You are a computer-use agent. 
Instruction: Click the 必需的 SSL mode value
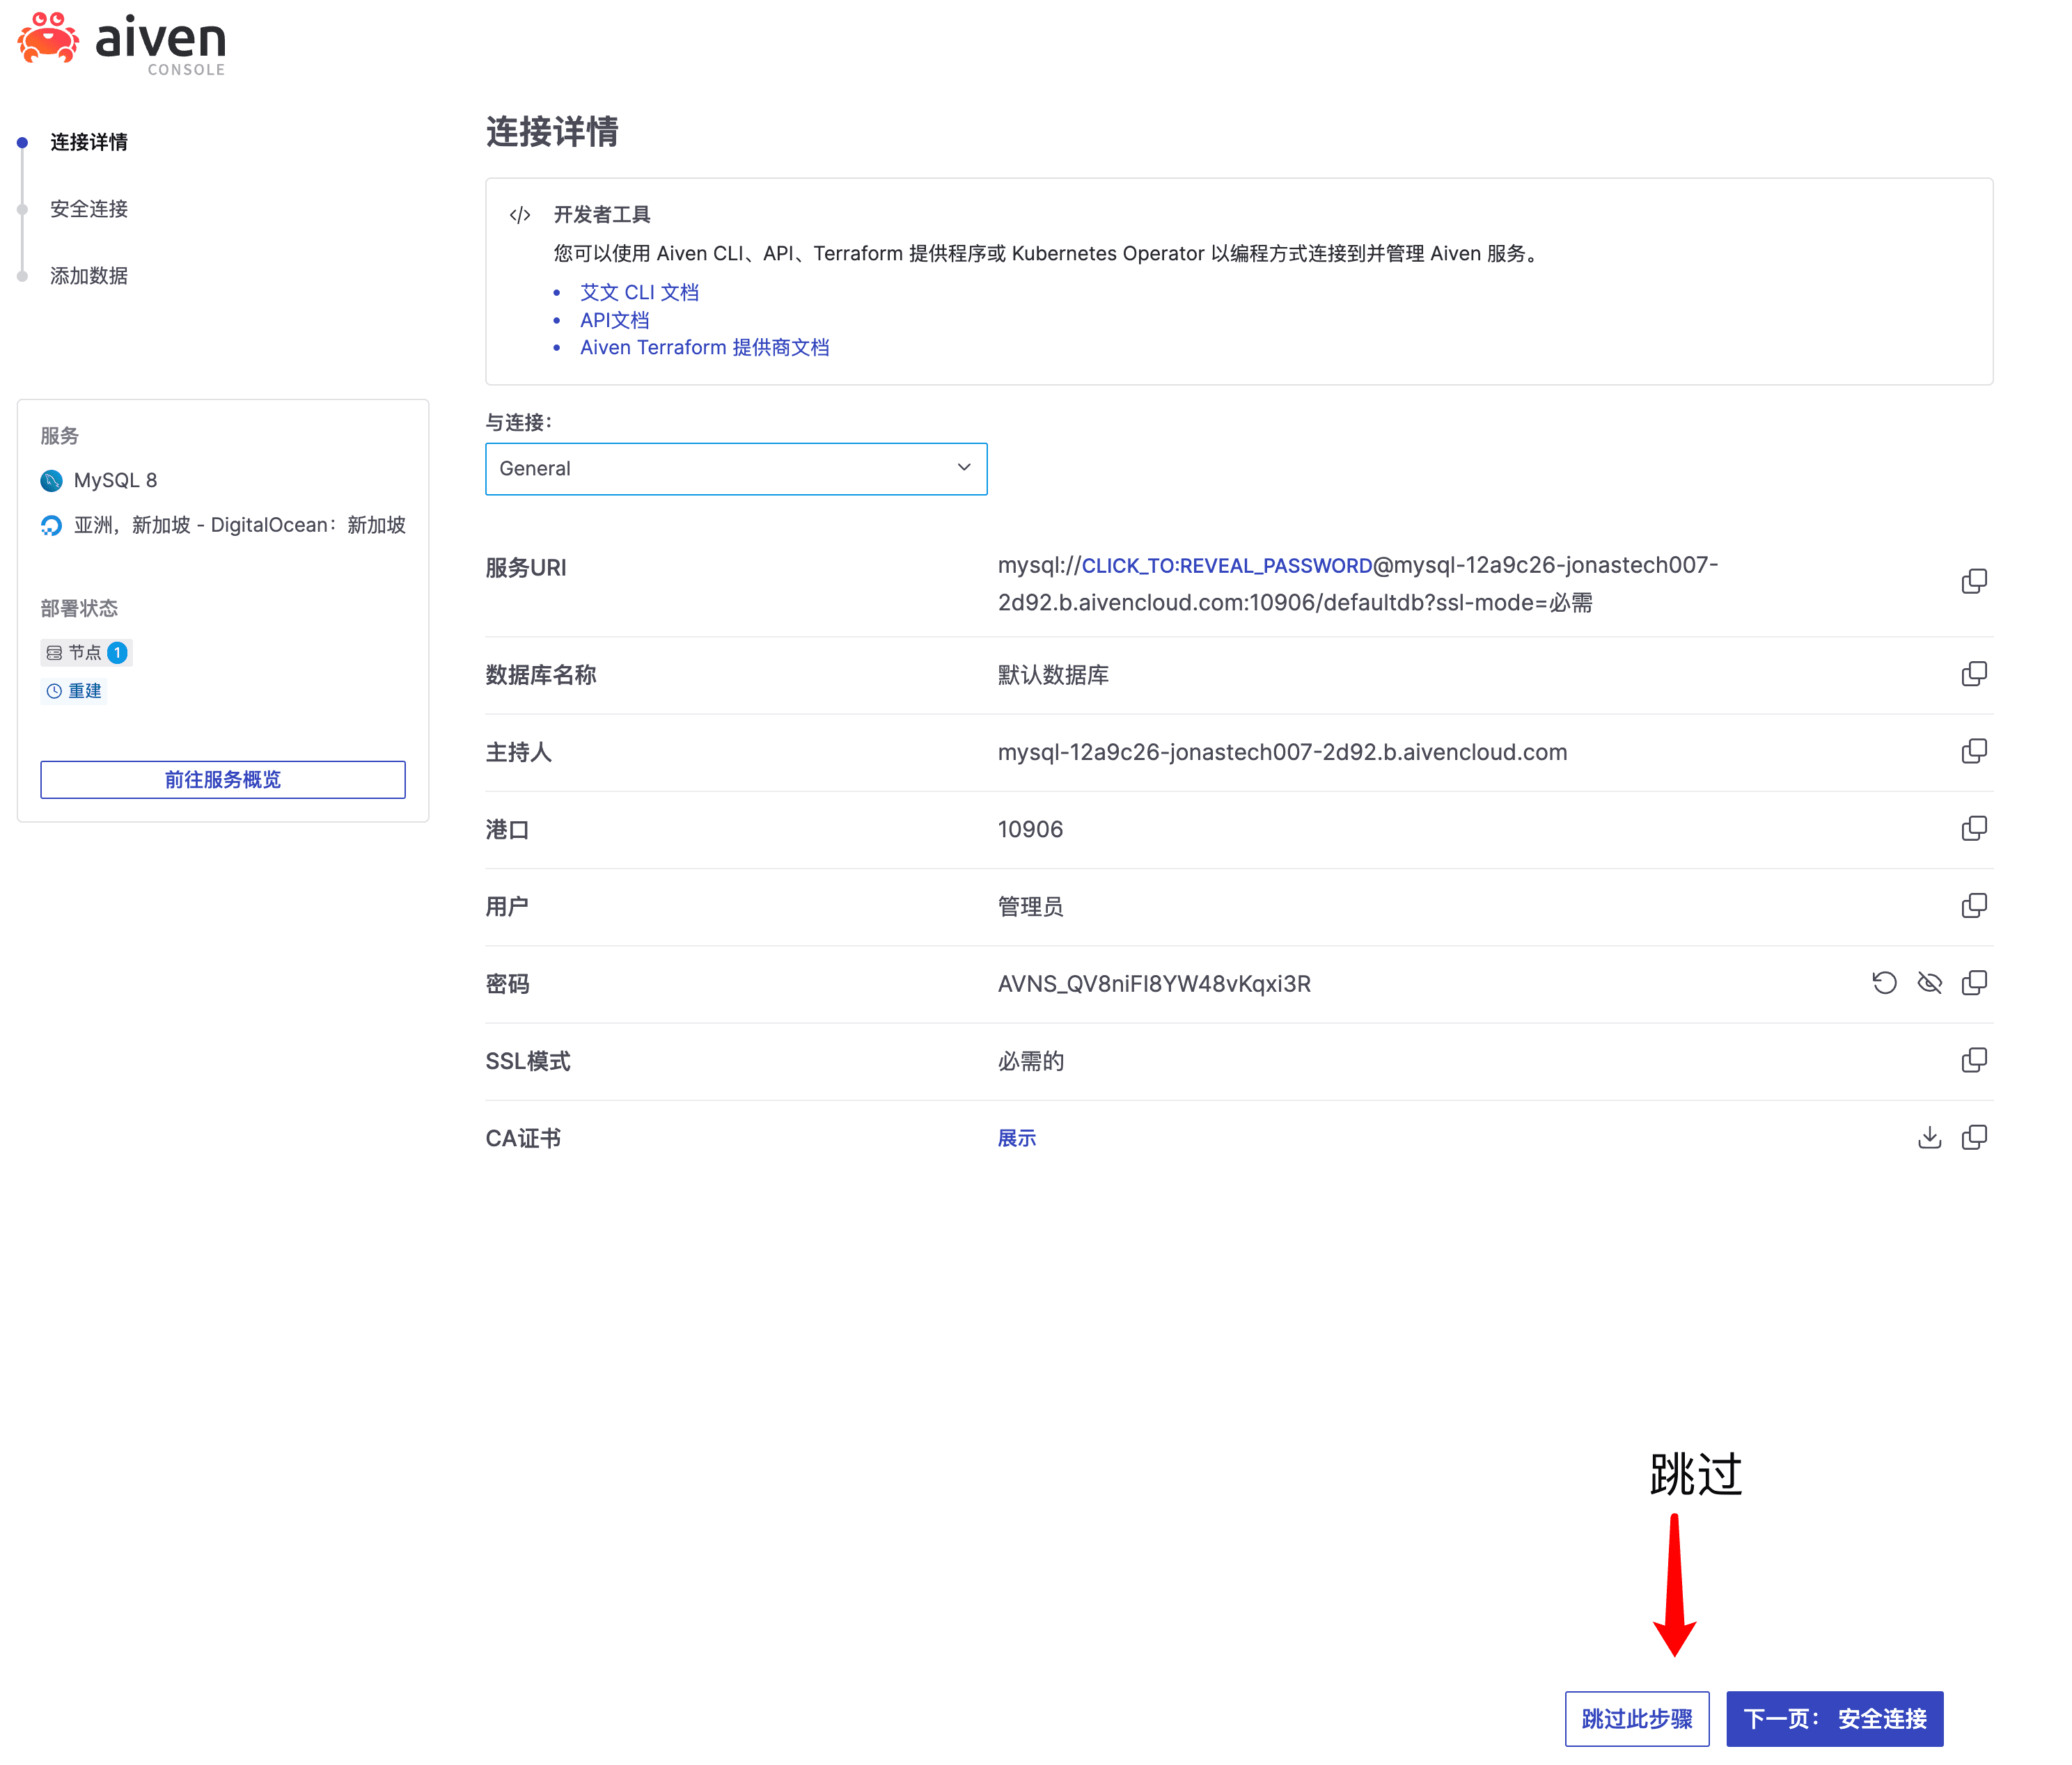coord(1030,1061)
